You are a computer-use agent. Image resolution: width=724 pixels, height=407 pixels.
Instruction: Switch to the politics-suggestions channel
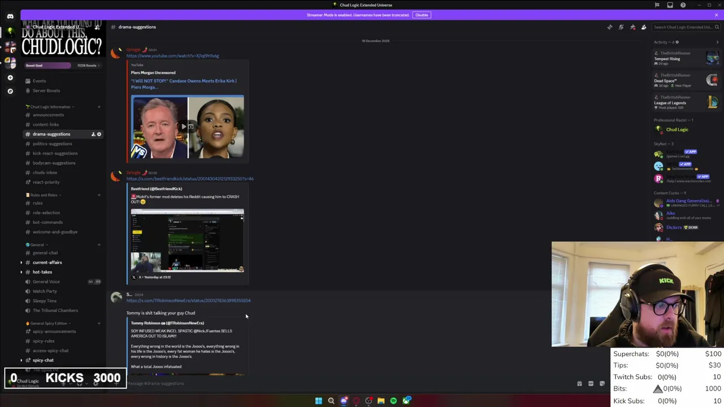62,144
